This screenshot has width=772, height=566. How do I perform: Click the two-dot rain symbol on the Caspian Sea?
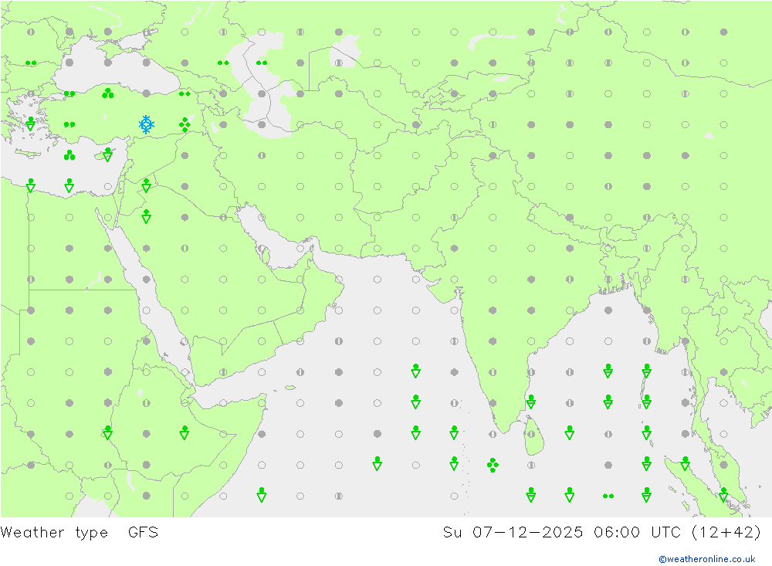click(x=262, y=63)
